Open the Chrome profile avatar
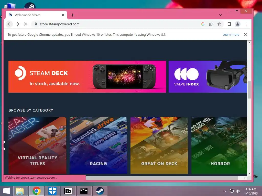This screenshot has width=262, height=196. [238, 24]
